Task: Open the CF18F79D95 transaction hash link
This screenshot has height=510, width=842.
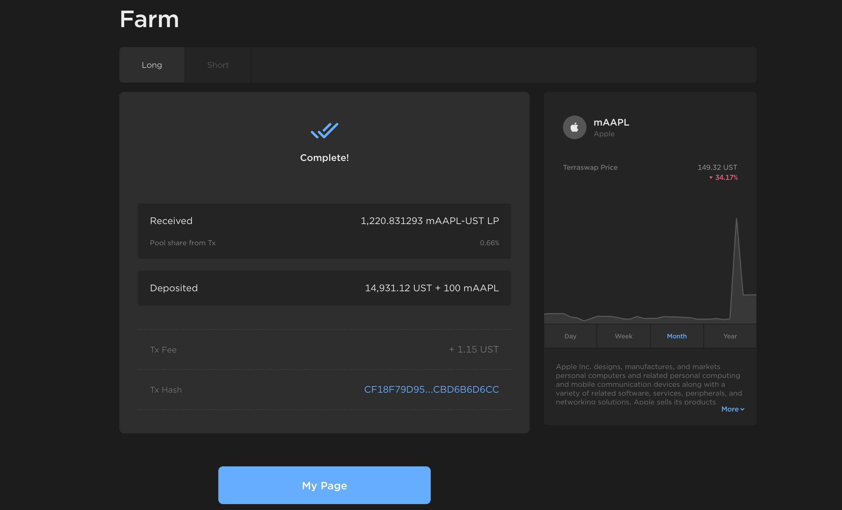Action: (x=431, y=389)
